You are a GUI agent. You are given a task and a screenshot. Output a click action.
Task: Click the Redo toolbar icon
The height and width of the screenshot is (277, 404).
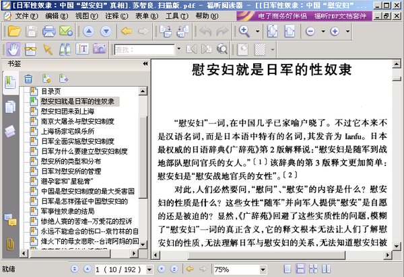pos(222,31)
